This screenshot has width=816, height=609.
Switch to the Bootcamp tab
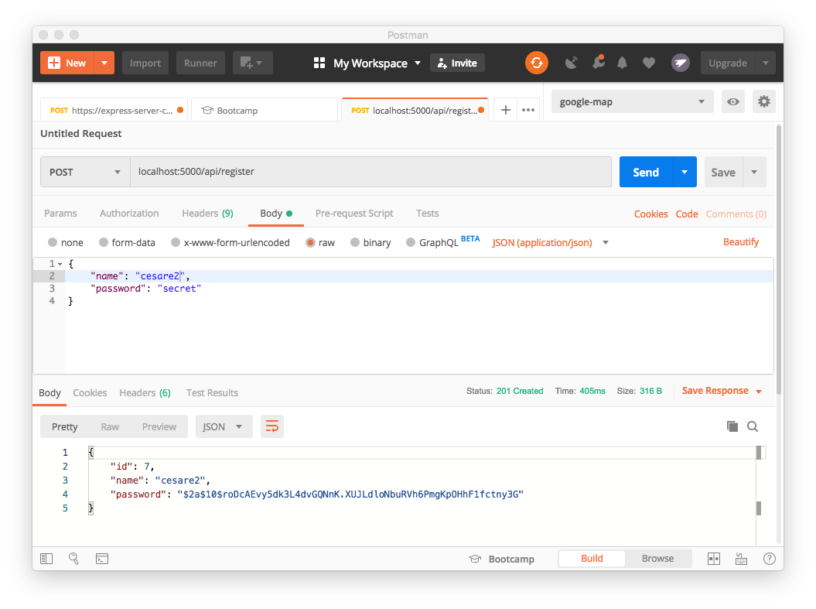click(265, 110)
